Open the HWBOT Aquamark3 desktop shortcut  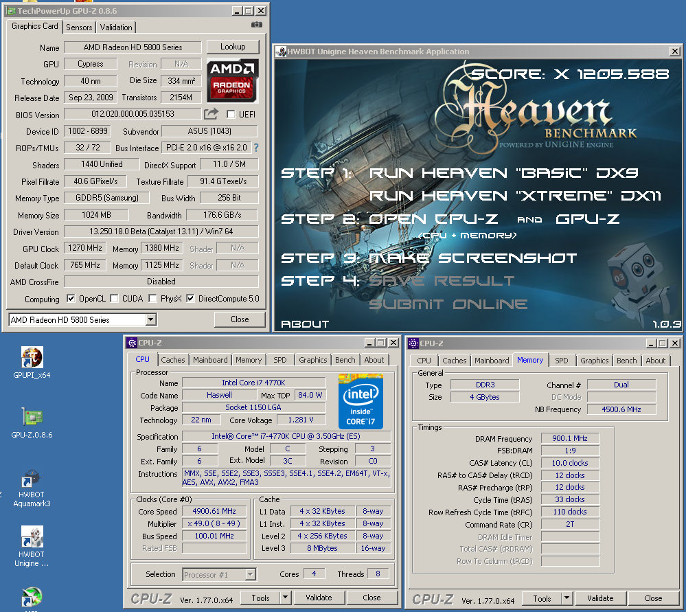pos(32,488)
